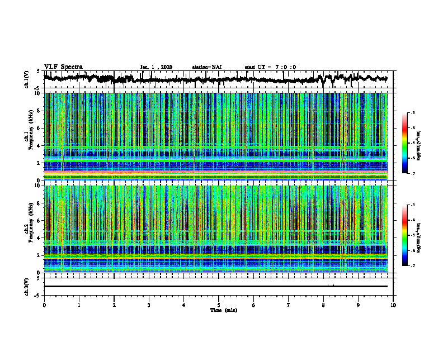Viewport: 443px width, 342px height.
Task: Click time axis tick label "2"
Action: point(114,305)
